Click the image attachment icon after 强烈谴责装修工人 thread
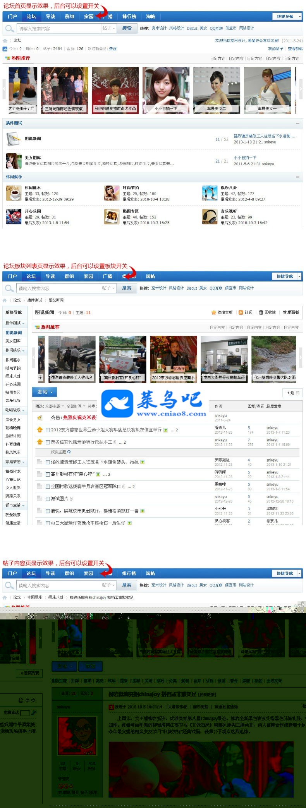This screenshot has height=808, width=306. tap(143, 462)
